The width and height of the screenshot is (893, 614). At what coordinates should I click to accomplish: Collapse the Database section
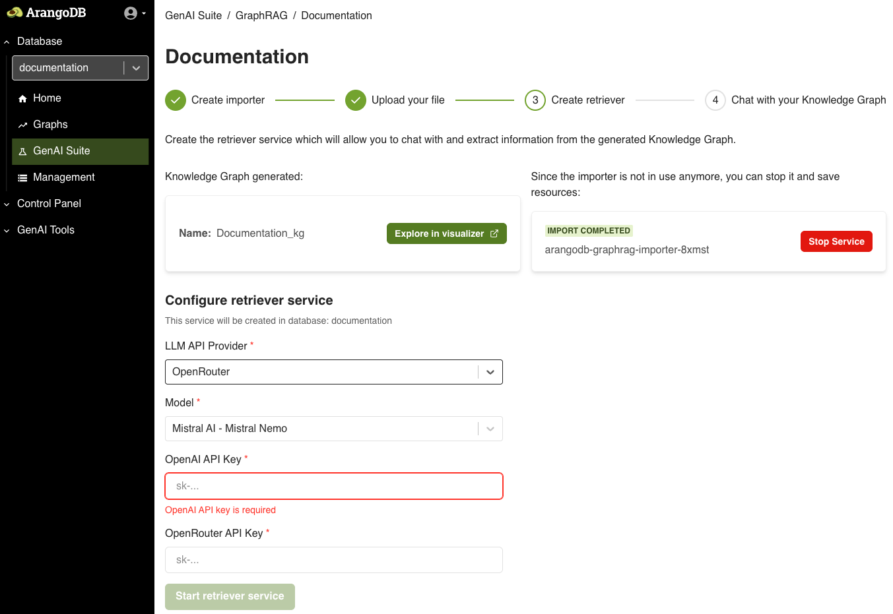(7, 42)
